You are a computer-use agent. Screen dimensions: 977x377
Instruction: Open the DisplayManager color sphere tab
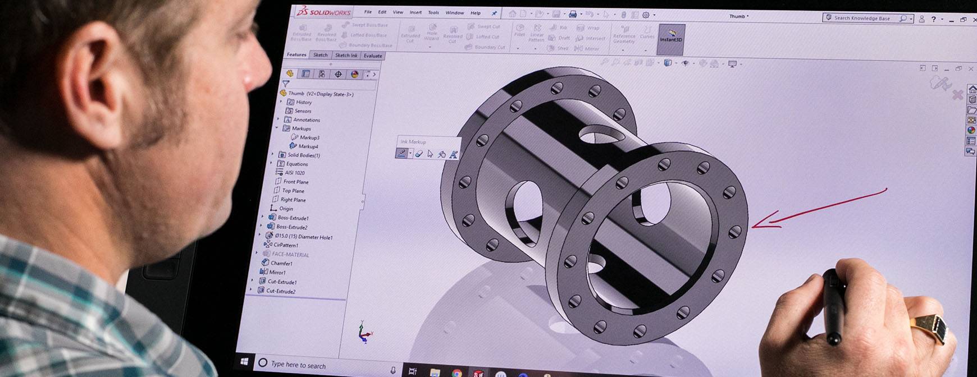[354, 74]
